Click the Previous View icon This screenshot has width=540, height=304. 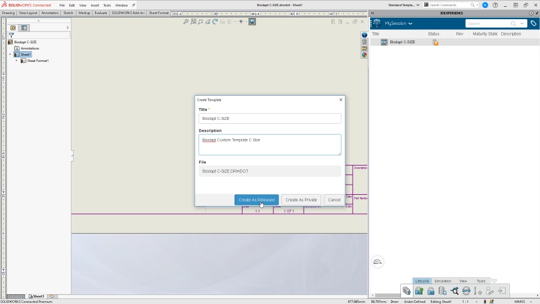tap(208, 22)
